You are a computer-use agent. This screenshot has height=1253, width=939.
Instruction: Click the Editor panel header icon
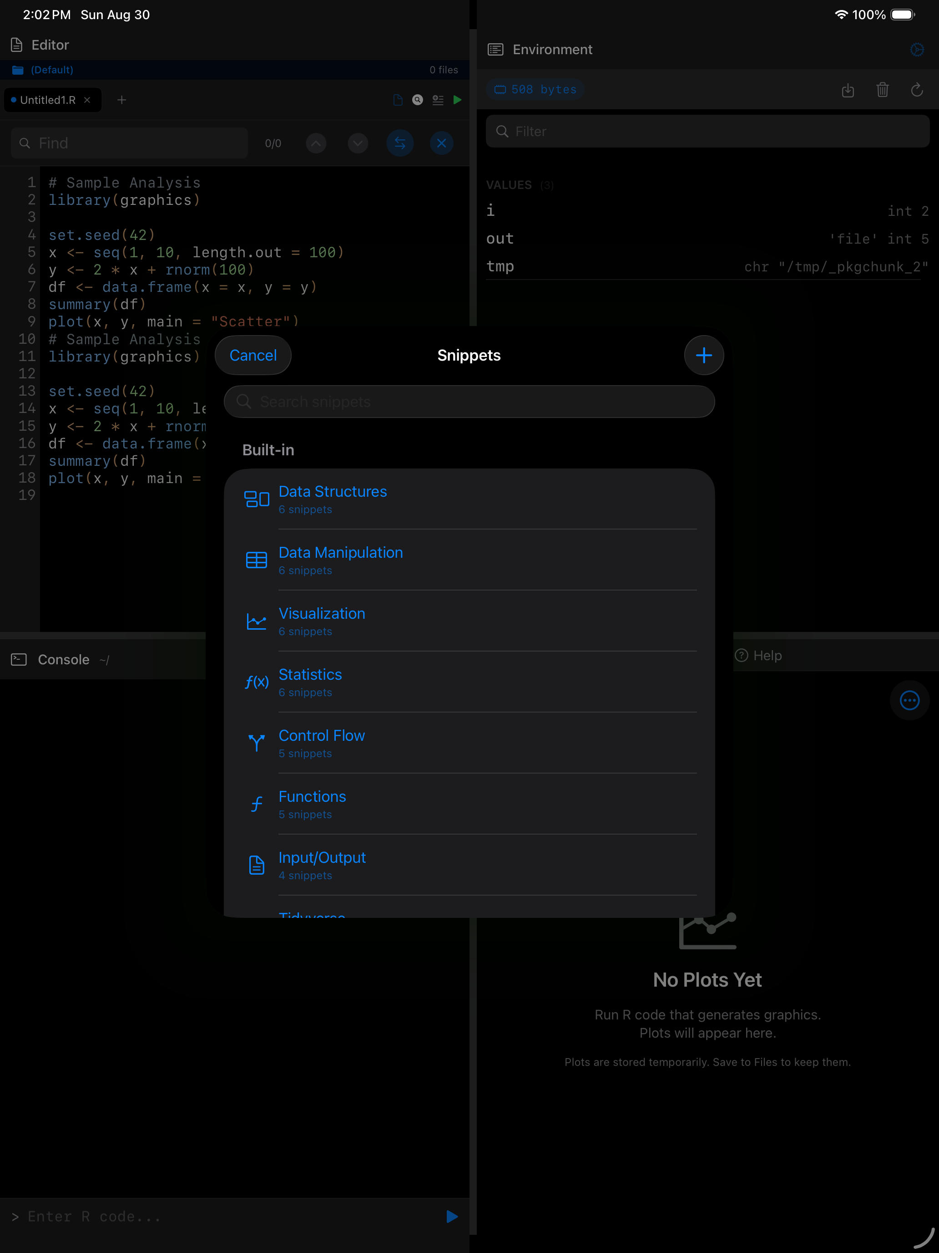[17, 45]
